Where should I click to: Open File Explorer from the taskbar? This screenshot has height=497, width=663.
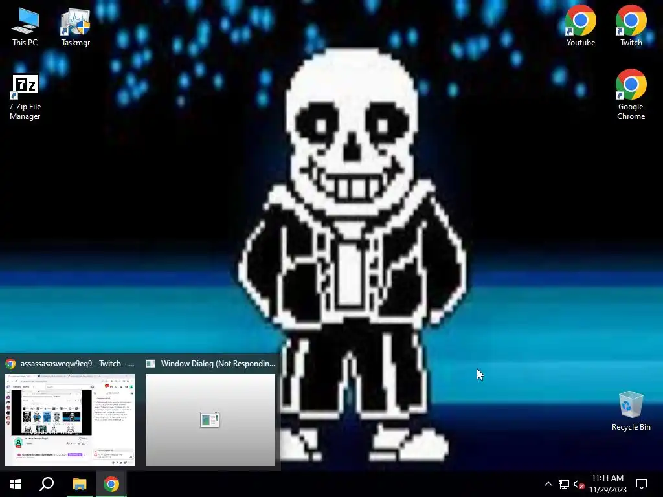pyautogui.click(x=79, y=484)
